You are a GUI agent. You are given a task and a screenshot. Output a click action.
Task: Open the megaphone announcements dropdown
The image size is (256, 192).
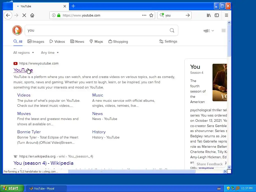[208, 30]
